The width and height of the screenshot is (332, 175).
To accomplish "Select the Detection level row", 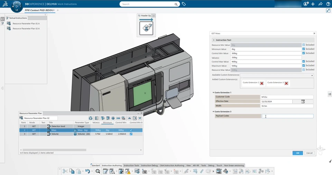I will [x=81, y=126].
